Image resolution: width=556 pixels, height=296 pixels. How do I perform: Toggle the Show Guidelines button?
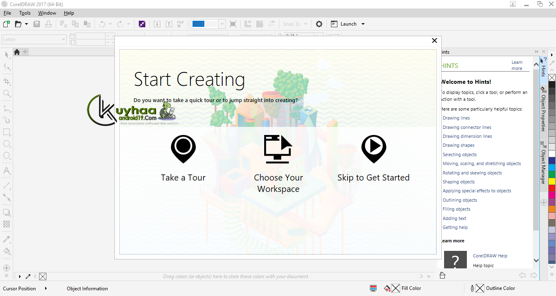[271, 24]
